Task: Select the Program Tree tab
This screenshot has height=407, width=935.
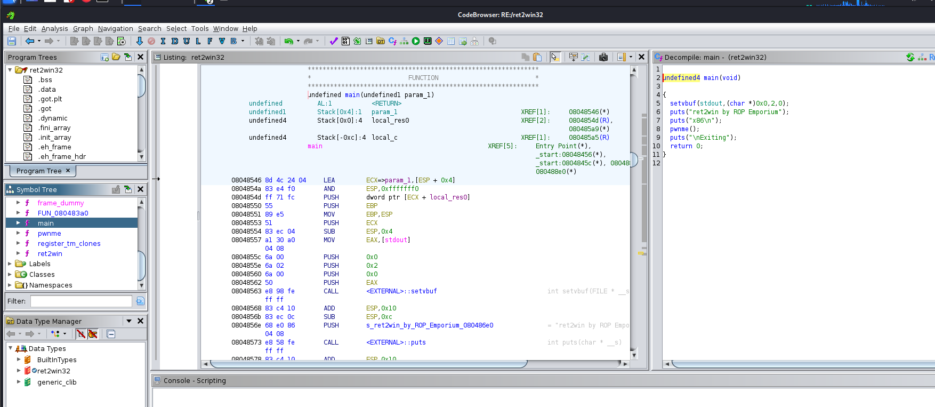Action: 43,171
